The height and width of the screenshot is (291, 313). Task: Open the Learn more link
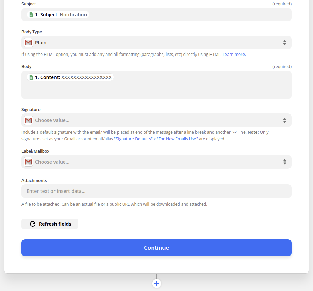(234, 54)
